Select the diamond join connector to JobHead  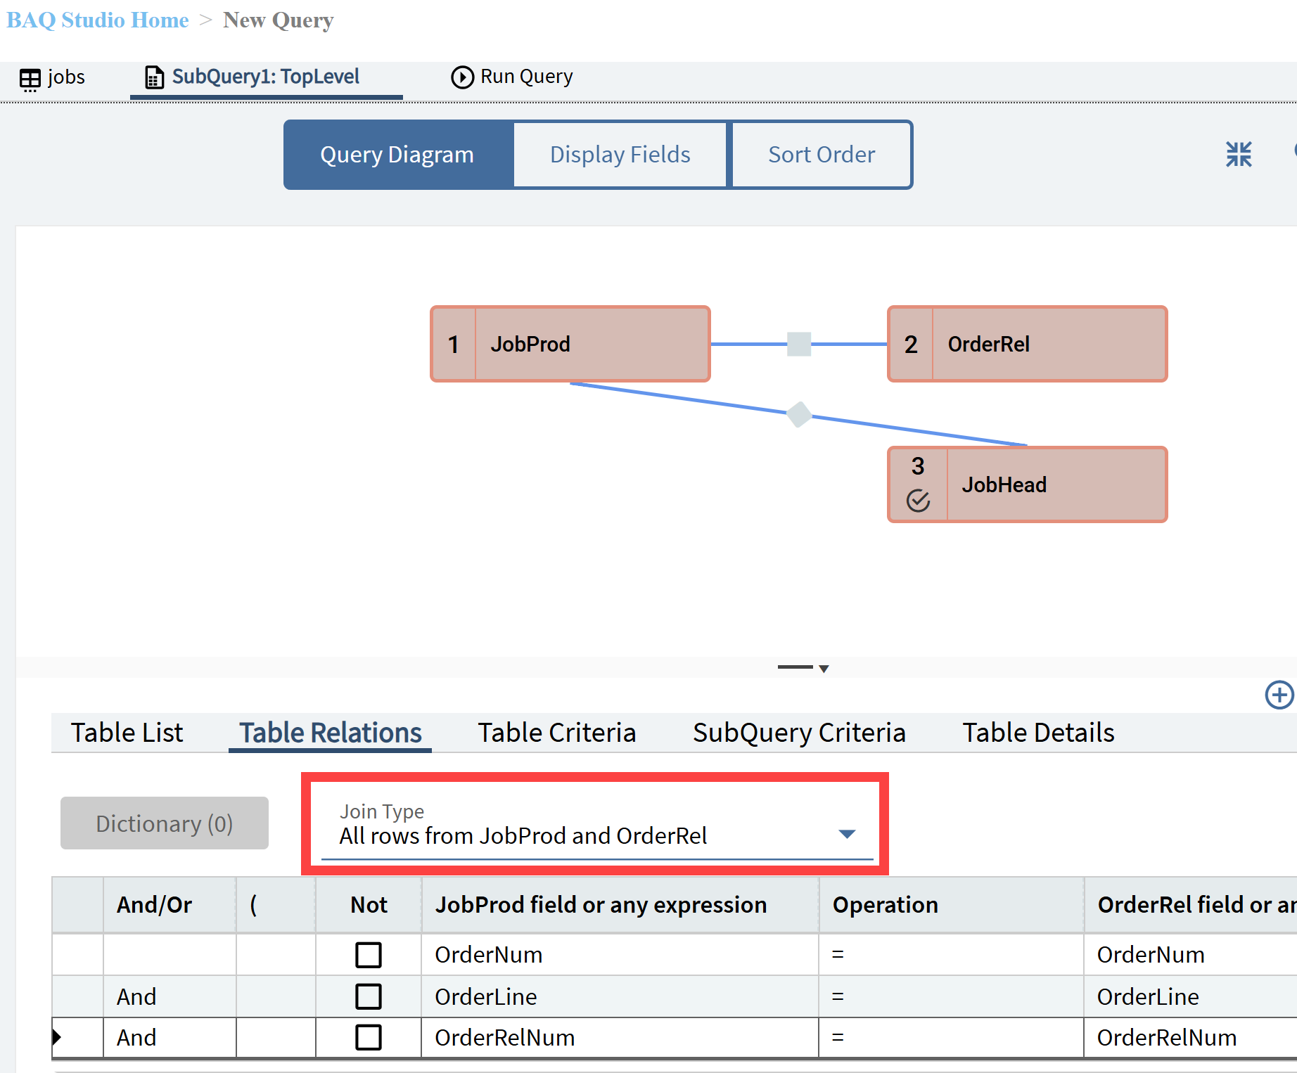799,414
